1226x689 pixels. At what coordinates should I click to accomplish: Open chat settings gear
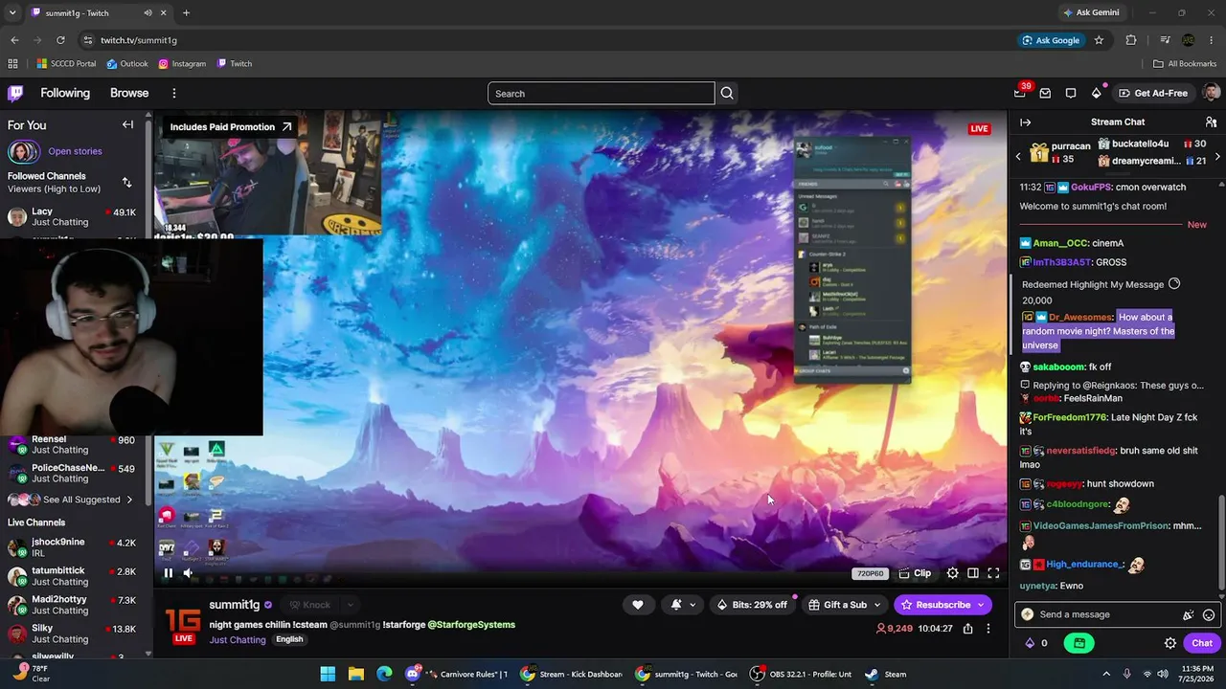[1169, 643]
